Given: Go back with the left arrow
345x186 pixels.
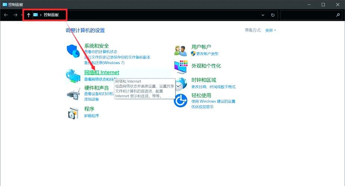Looking at the screenshot, I should click(6, 15).
